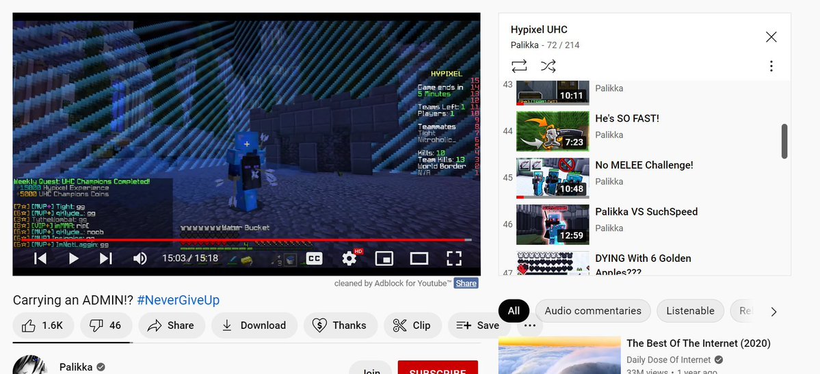Screen dimensions: 820x374
Task: Toggle closed captions on the video
Action: (314, 258)
